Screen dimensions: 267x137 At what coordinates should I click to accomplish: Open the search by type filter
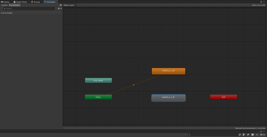click(244, 135)
